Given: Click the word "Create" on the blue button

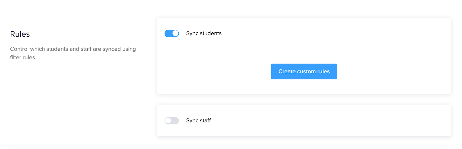Looking at the screenshot, I should coord(287,72).
